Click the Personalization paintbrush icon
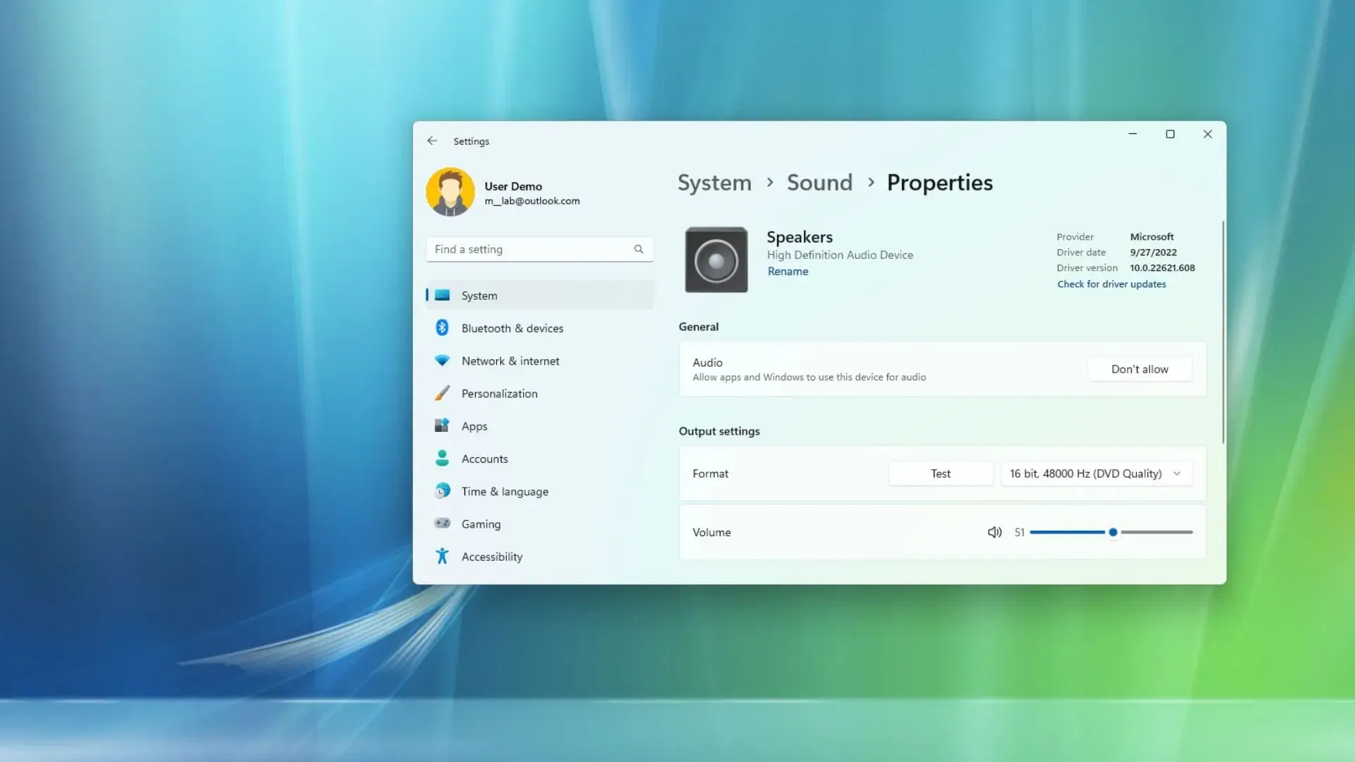1355x762 pixels. pyautogui.click(x=442, y=394)
